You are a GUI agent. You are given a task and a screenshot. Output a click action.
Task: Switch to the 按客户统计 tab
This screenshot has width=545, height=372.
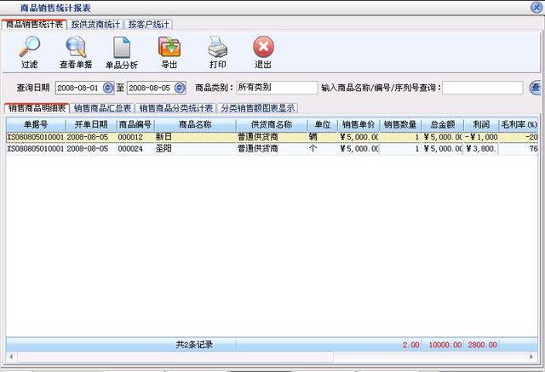pos(151,25)
